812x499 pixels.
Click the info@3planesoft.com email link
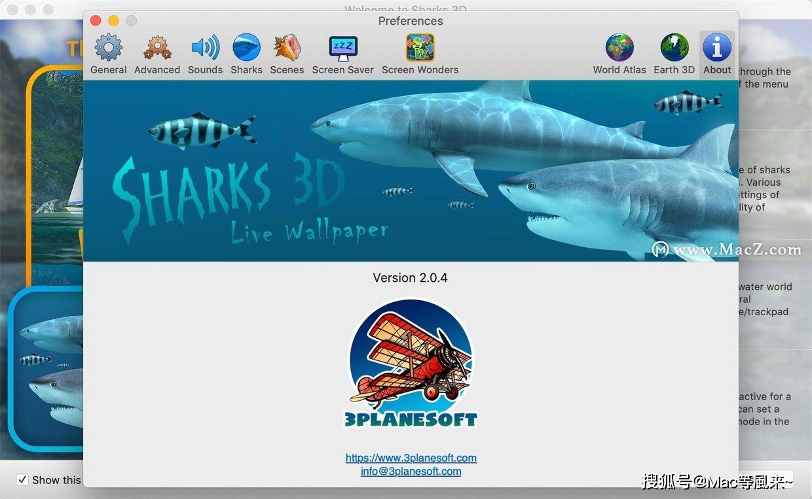[x=411, y=471]
